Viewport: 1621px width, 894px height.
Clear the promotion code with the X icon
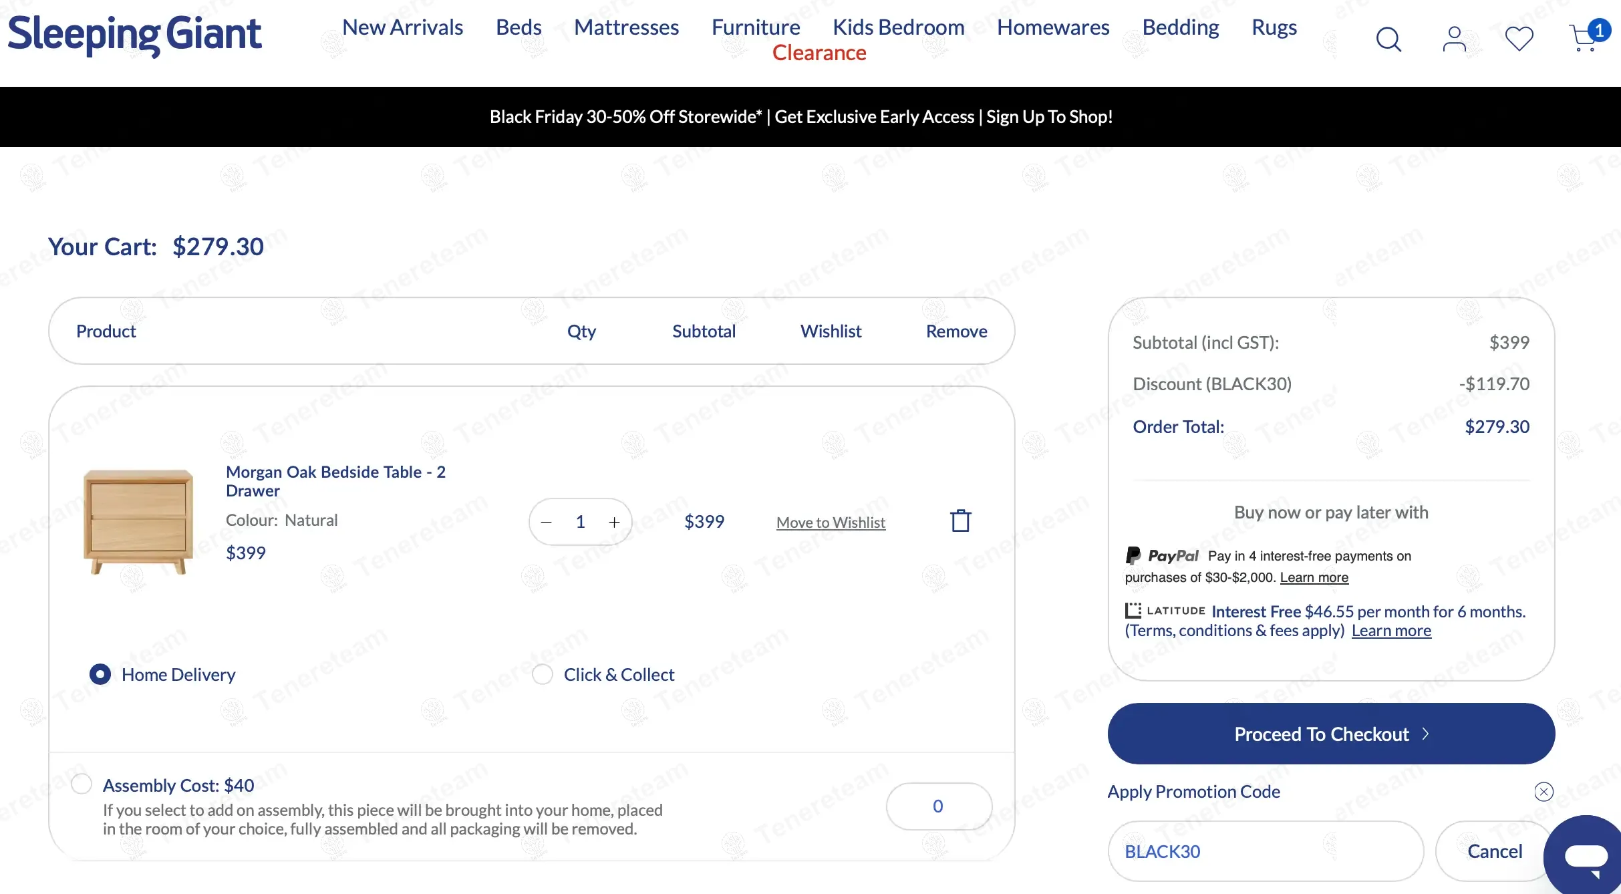[1543, 792]
